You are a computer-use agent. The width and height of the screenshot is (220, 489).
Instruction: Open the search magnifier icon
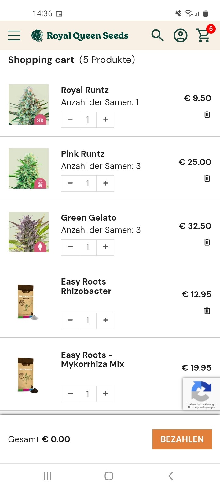(x=157, y=35)
